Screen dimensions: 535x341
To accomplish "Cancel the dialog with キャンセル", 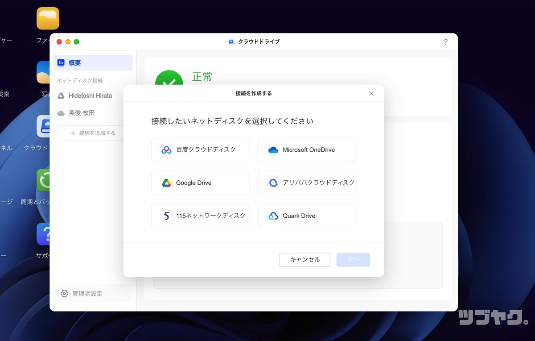I will coord(305,259).
